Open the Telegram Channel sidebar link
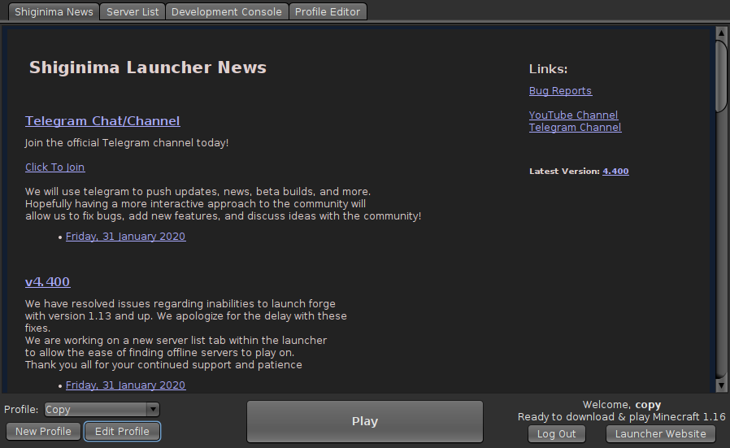 point(575,128)
